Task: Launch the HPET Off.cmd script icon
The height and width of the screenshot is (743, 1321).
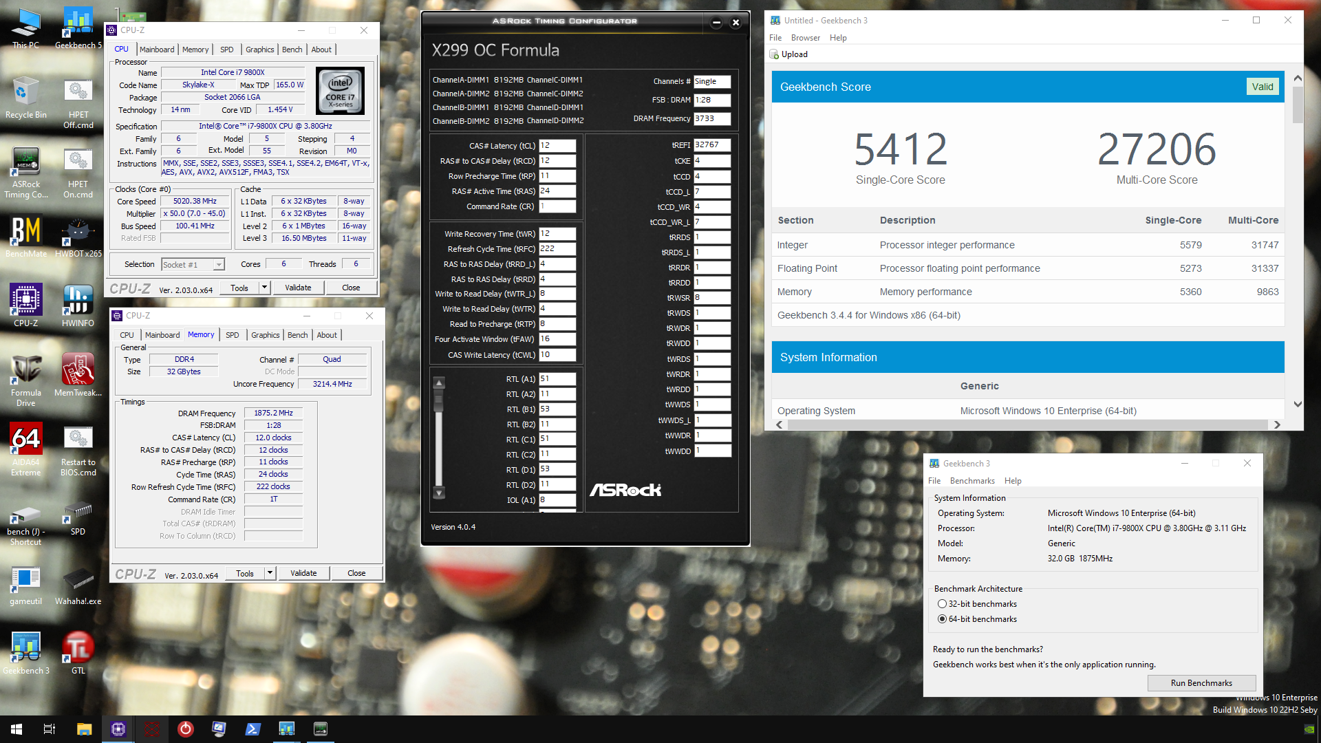Action: (x=78, y=103)
